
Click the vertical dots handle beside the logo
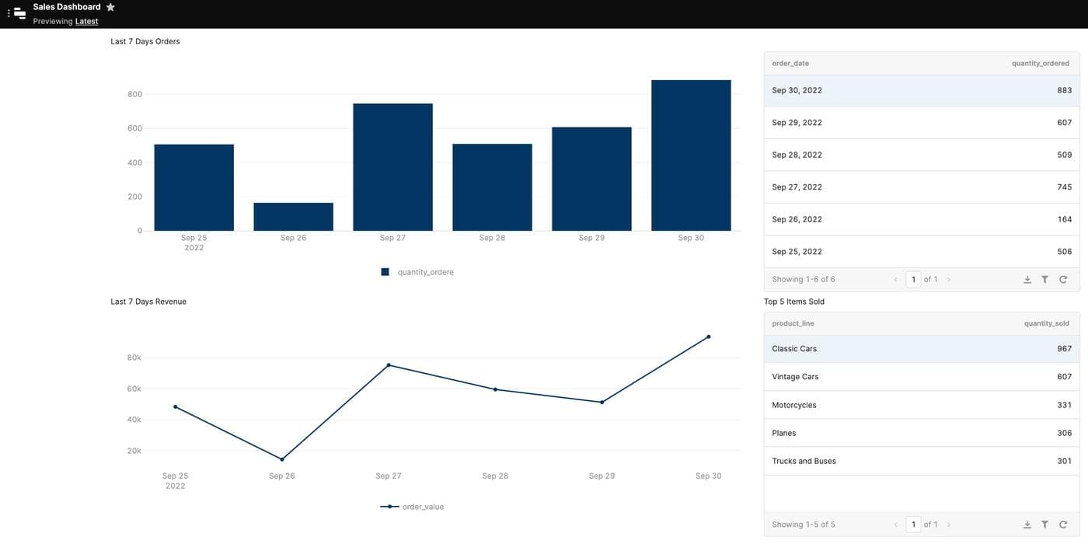[9, 13]
